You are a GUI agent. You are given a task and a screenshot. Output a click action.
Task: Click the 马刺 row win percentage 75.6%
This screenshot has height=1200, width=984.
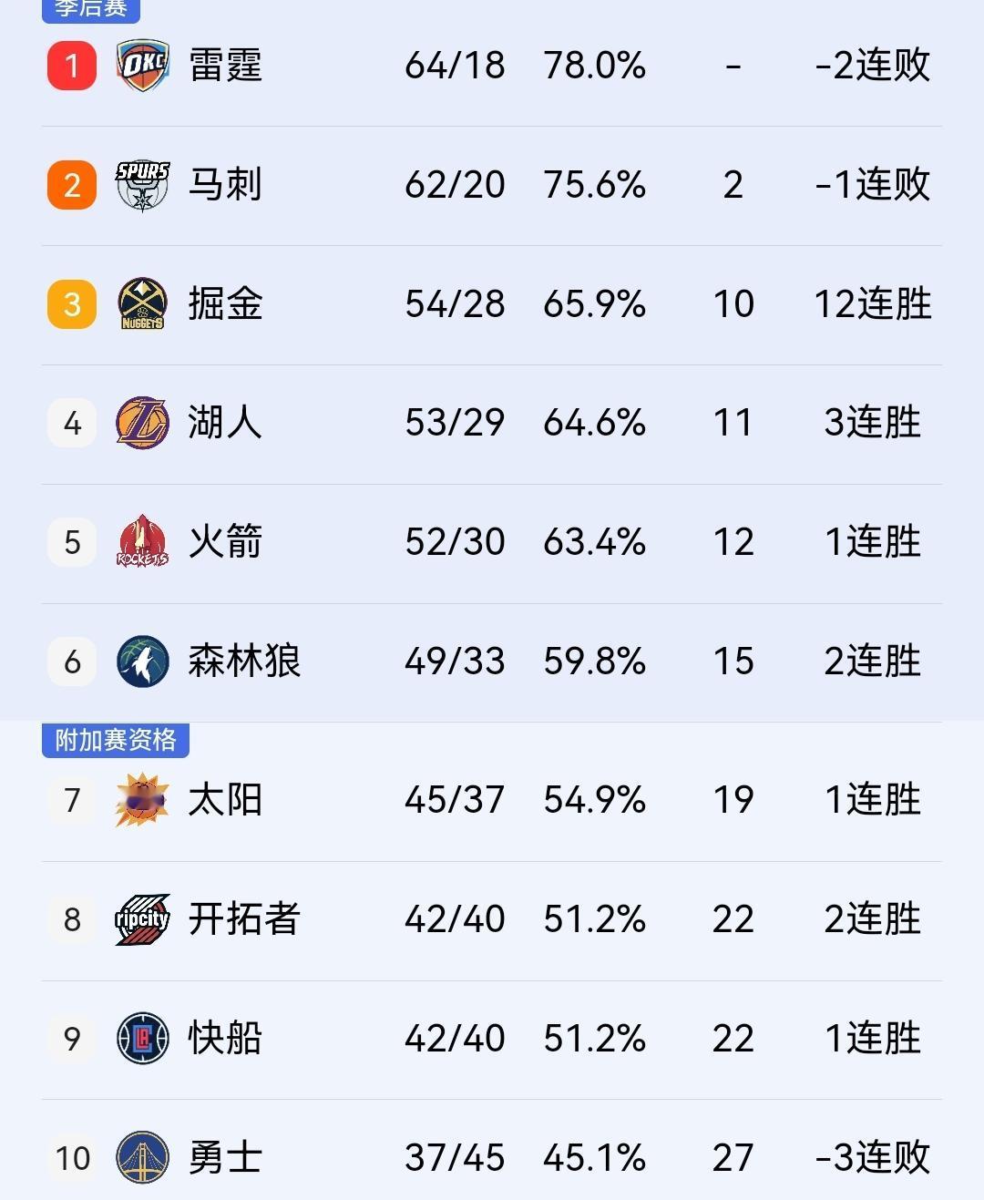pyautogui.click(x=596, y=184)
